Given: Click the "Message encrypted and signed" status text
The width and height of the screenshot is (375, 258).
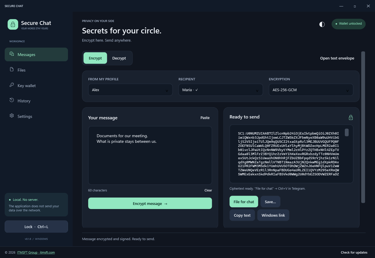Looking at the screenshot, I should (118, 239).
